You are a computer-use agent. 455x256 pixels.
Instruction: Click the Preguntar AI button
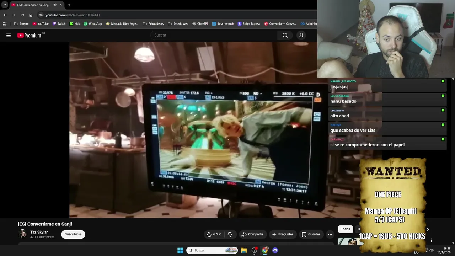[283, 234]
